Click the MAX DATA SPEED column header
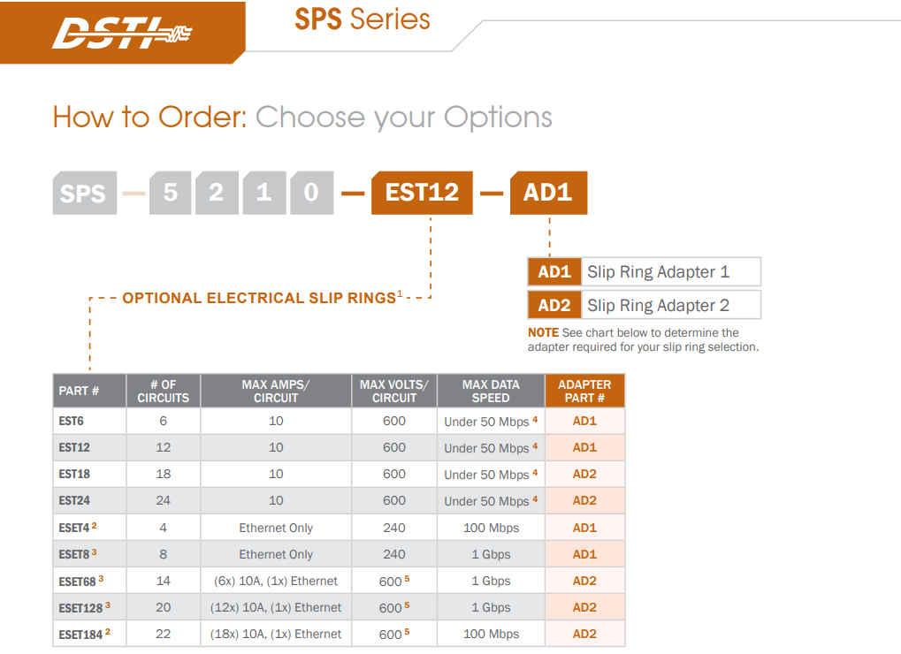The height and width of the screenshot is (654, 901). (x=491, y=391)
